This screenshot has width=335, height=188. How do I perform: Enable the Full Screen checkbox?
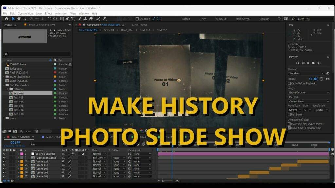coord(289,115)
